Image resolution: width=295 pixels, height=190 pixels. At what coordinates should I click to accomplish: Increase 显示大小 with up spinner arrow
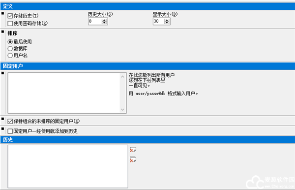tap(167, 20)
